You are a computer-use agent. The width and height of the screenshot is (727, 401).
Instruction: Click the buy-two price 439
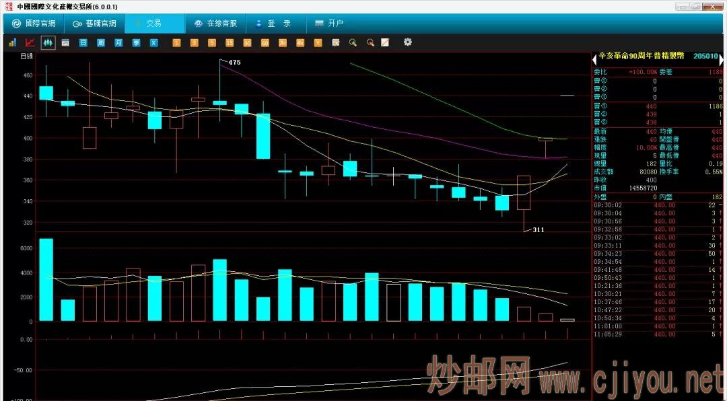tap(652, 114)
